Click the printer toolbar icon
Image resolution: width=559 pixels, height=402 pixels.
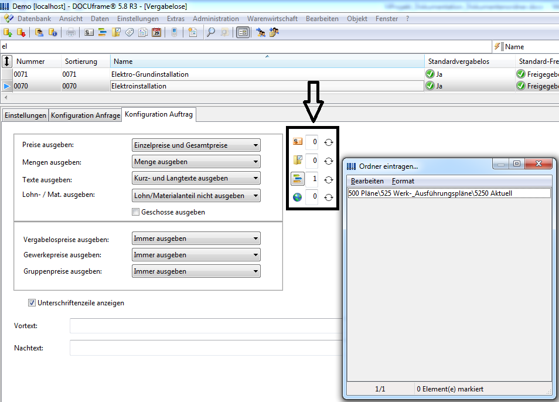71,33
